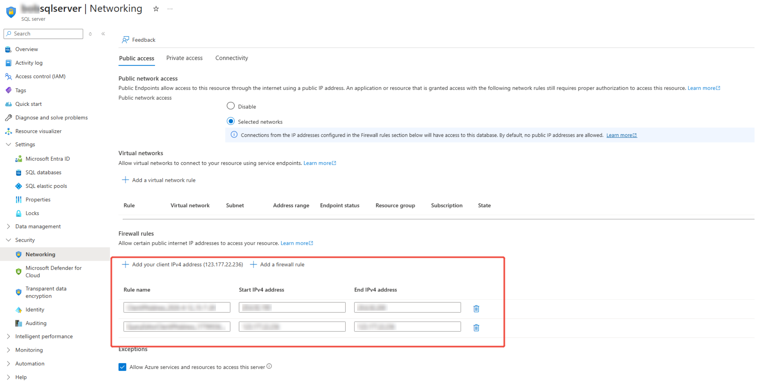Image resolution: width=760 pixels, height=387 pixels.
Task: Select the Disable radio button
Action: point(231,106)
